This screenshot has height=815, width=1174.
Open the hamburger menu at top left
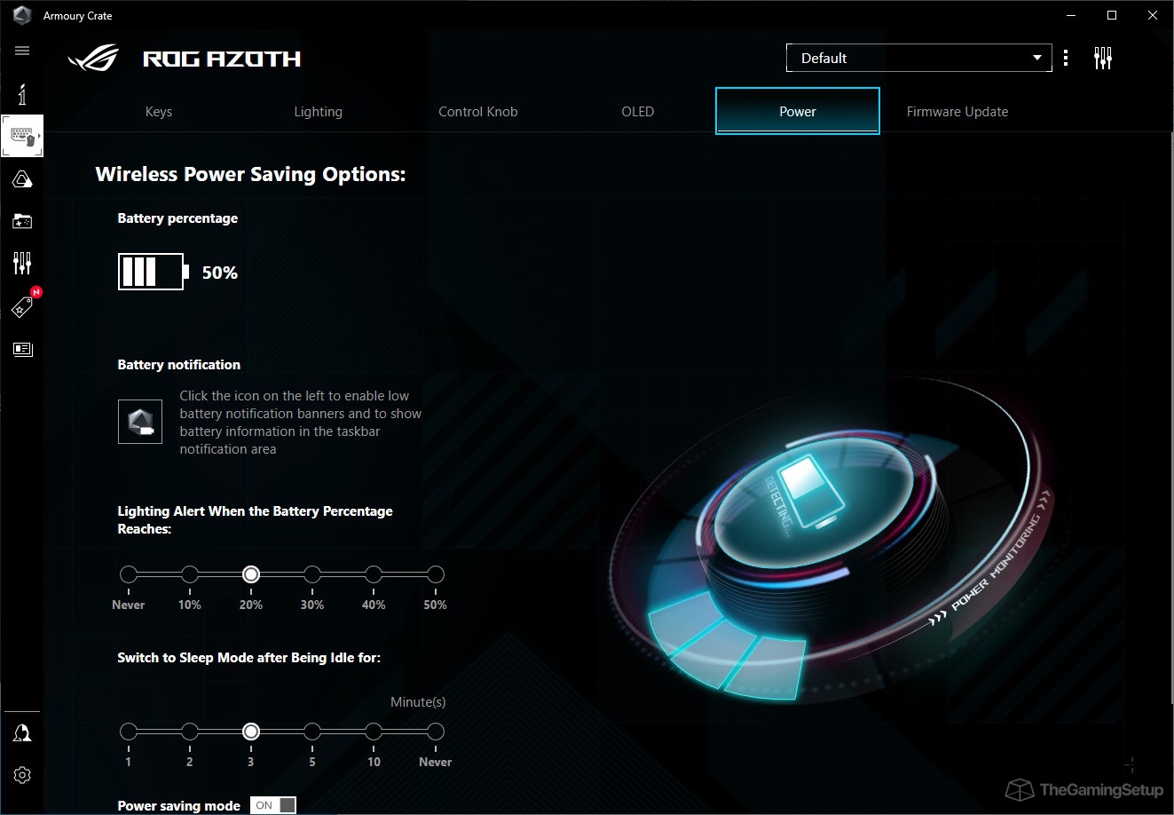[22, 51]
